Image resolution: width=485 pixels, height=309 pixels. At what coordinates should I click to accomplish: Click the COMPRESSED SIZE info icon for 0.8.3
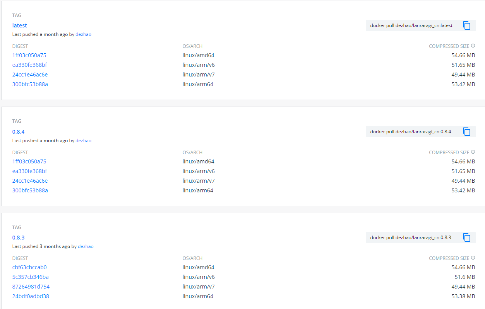(x=473, y=258)
